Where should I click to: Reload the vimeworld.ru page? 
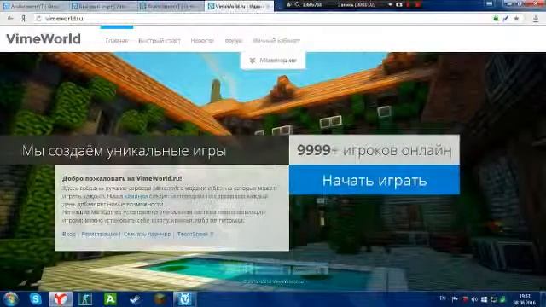coord(38,19)
